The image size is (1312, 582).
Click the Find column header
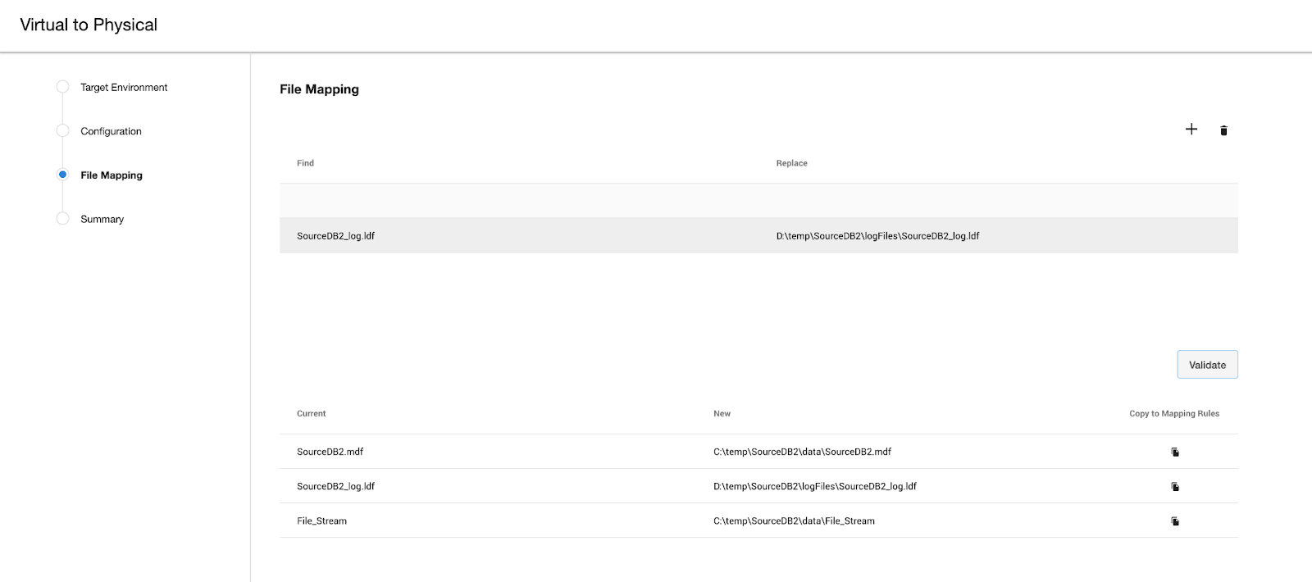coord(305,163)
